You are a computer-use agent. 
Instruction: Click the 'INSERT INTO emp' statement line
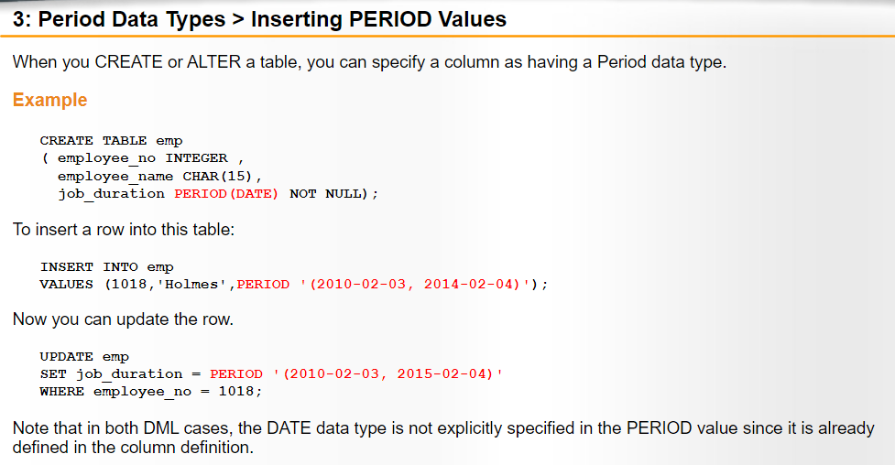coord(107,267)
